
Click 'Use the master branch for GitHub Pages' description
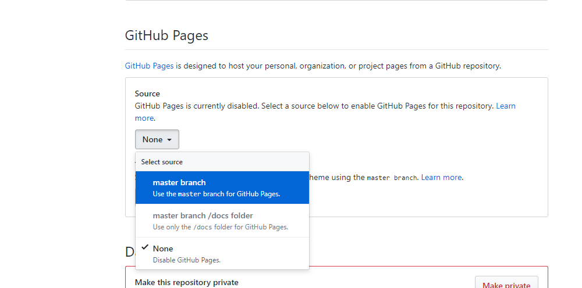[x=217, y=194]
